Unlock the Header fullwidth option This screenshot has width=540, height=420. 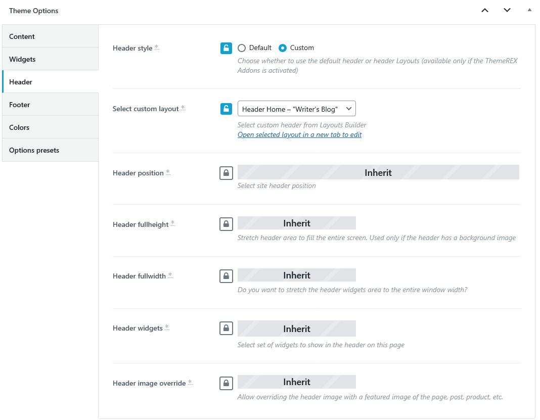coord(226,276)
